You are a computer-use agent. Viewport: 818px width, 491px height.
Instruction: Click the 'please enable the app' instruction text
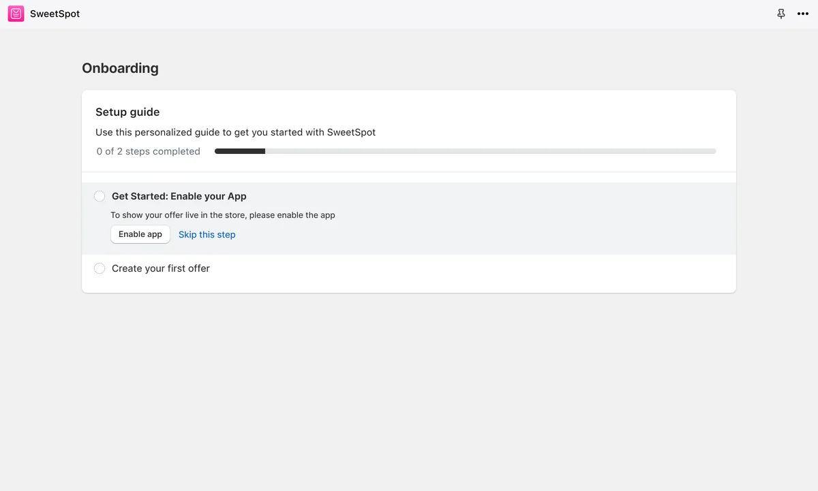(223, 215)
